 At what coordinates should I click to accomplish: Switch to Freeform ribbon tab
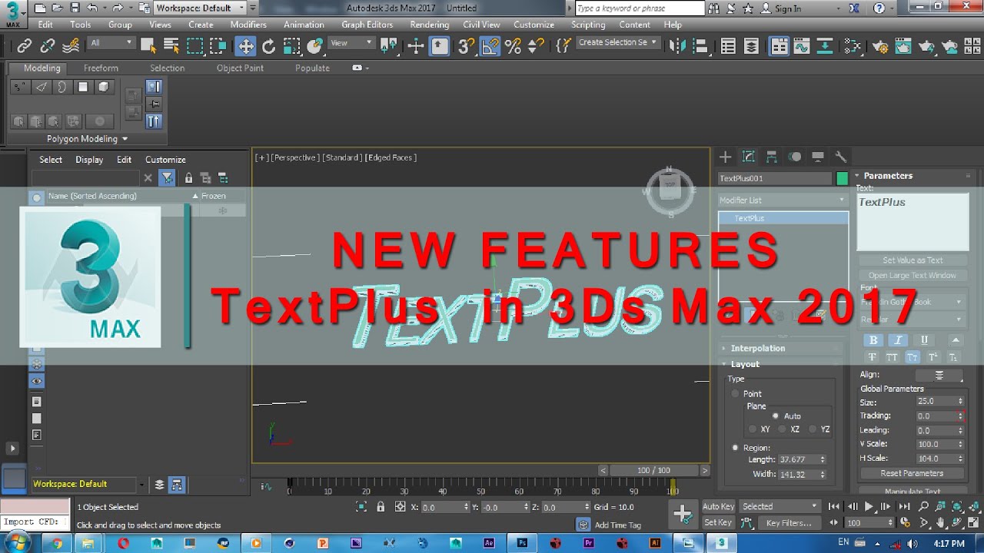click(101, 68)
